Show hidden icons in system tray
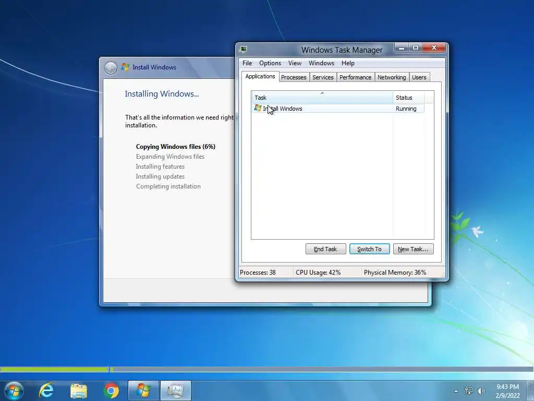The image size is (534, 401). tap(456, 391)
